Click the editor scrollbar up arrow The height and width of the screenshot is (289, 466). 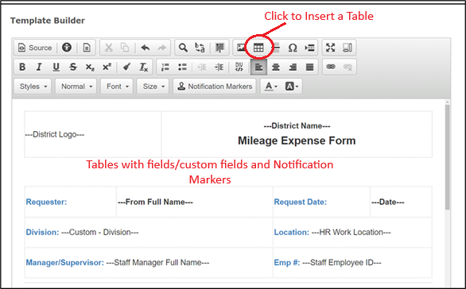[x=447, y=102]
